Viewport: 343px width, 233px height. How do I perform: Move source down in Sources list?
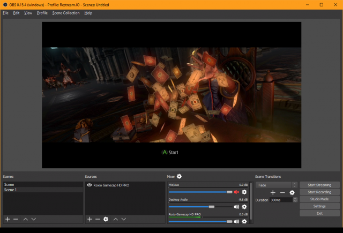[x=124, y=219]
